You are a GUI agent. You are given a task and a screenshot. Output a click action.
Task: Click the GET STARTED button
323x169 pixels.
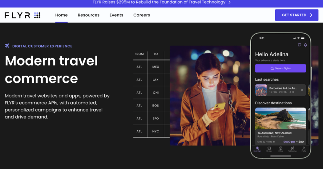coord(297,15)
